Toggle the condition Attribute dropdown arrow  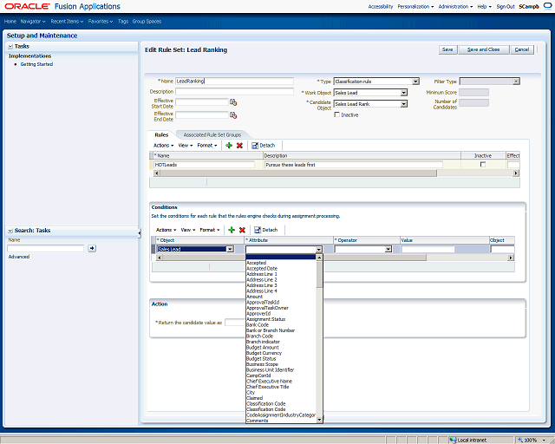(318, 249)
